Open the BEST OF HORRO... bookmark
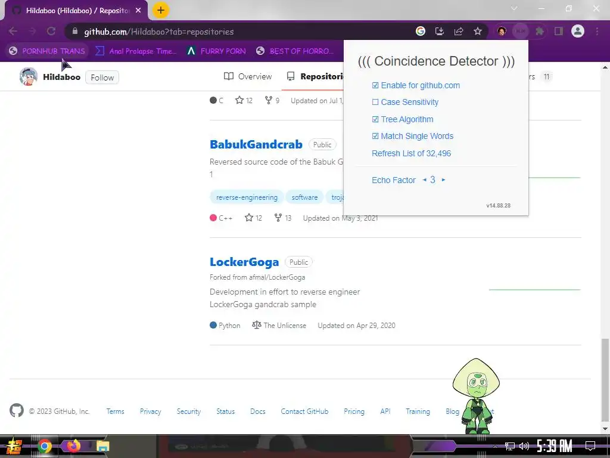Image resolution: width=610 pixels, height=458 pixels. click(x=295, y=51)
